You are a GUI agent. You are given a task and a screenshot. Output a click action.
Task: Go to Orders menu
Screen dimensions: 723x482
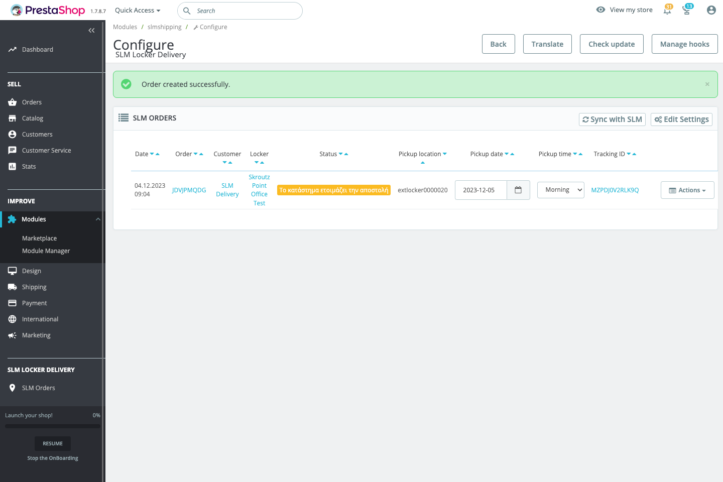[x=32, y=102]
